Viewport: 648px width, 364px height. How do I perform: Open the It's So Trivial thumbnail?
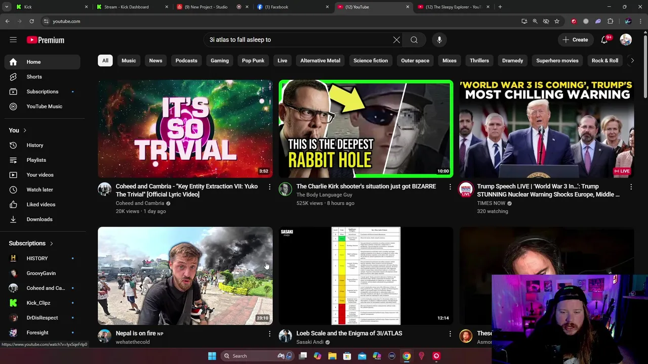coord(185,129)
